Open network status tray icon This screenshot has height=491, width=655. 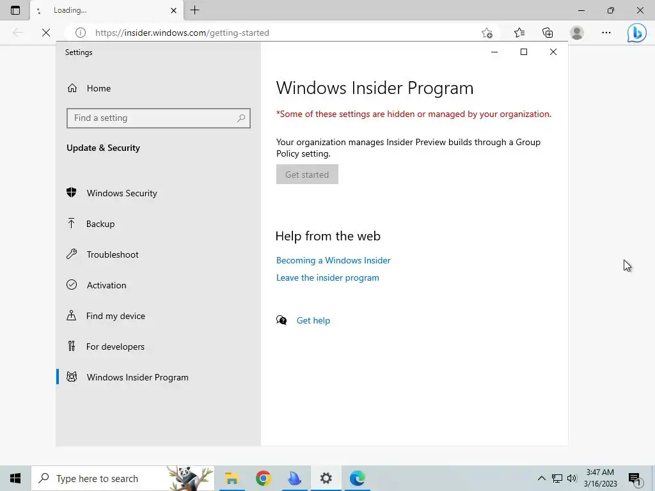pyautogui.click(x=557, y=478)
